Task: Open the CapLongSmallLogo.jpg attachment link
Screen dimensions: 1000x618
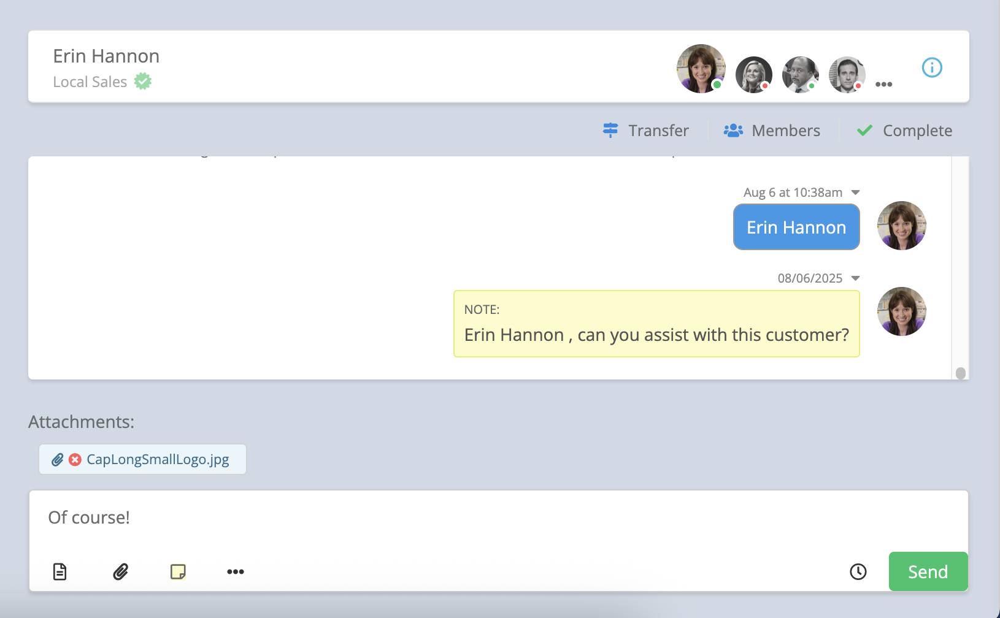Action: [158, 460]
